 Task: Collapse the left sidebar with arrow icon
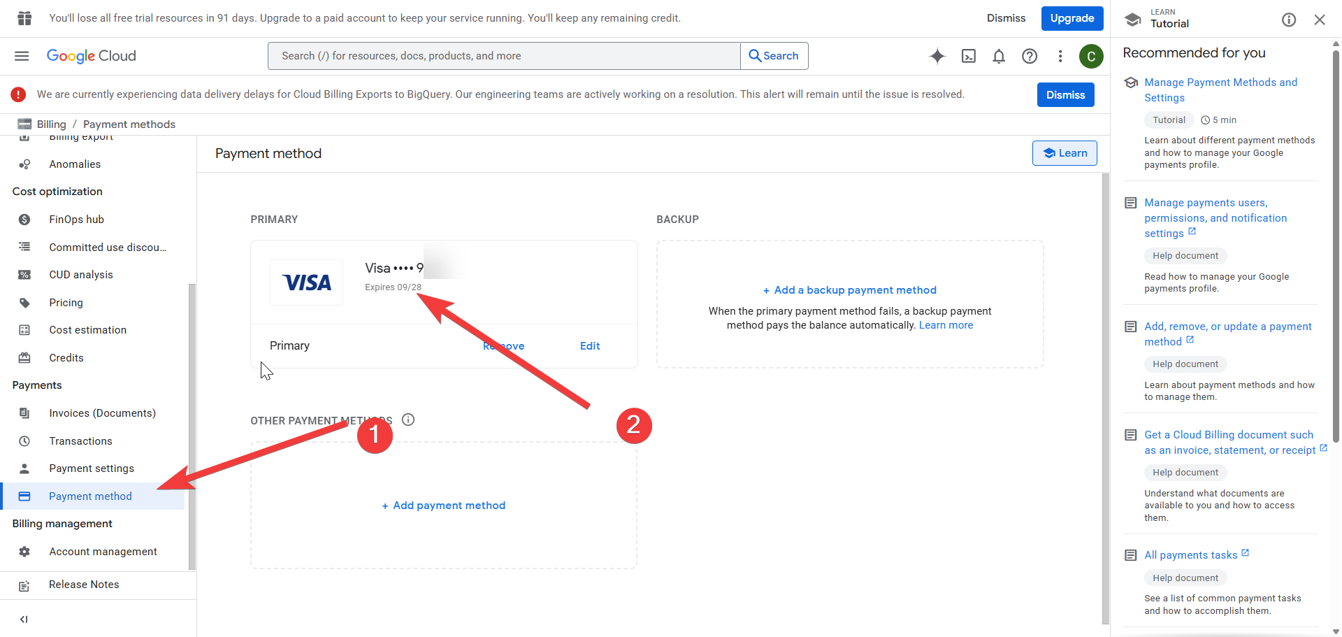tap(24, 619)
